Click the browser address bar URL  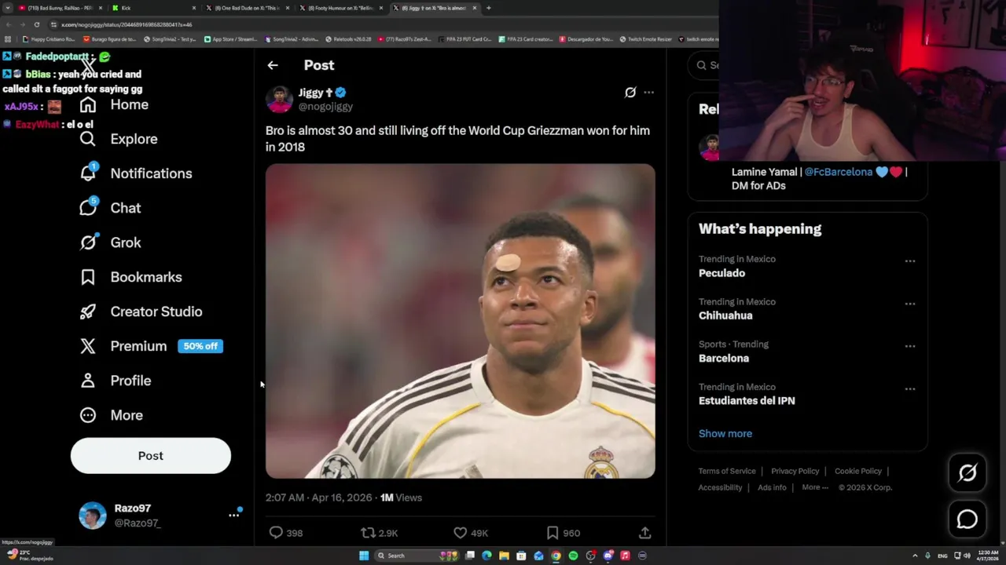pos(127,24)
